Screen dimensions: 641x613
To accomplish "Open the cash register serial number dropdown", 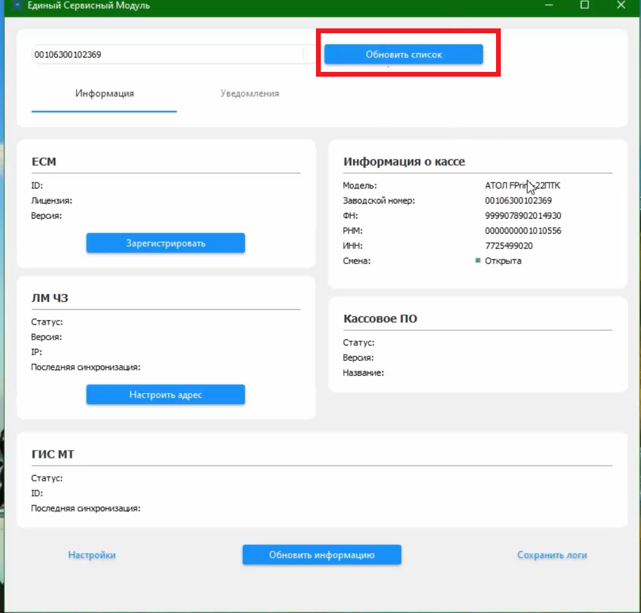I will tap(175, 54).
